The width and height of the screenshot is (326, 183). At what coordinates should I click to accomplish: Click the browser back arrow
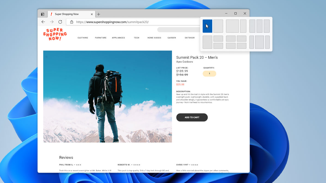pyautogui.click(x=43, y=22)
